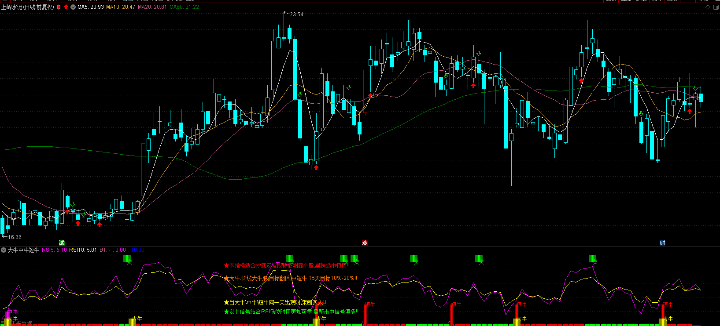
Task: Select the RSI5: 5.10 label
Action: coord(55,250)
